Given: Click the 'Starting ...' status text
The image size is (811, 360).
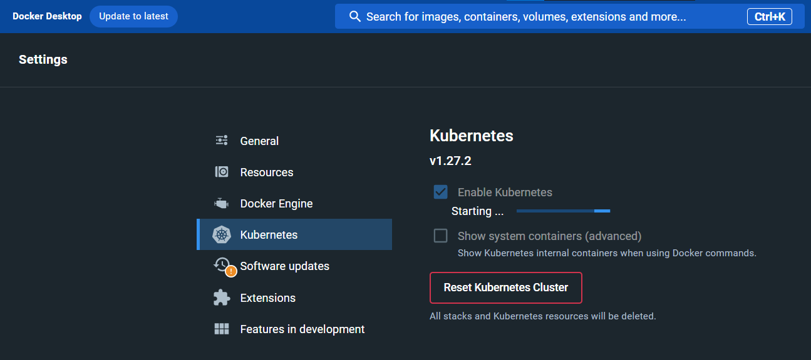Looking at the screenshot, I should [477, 211].
